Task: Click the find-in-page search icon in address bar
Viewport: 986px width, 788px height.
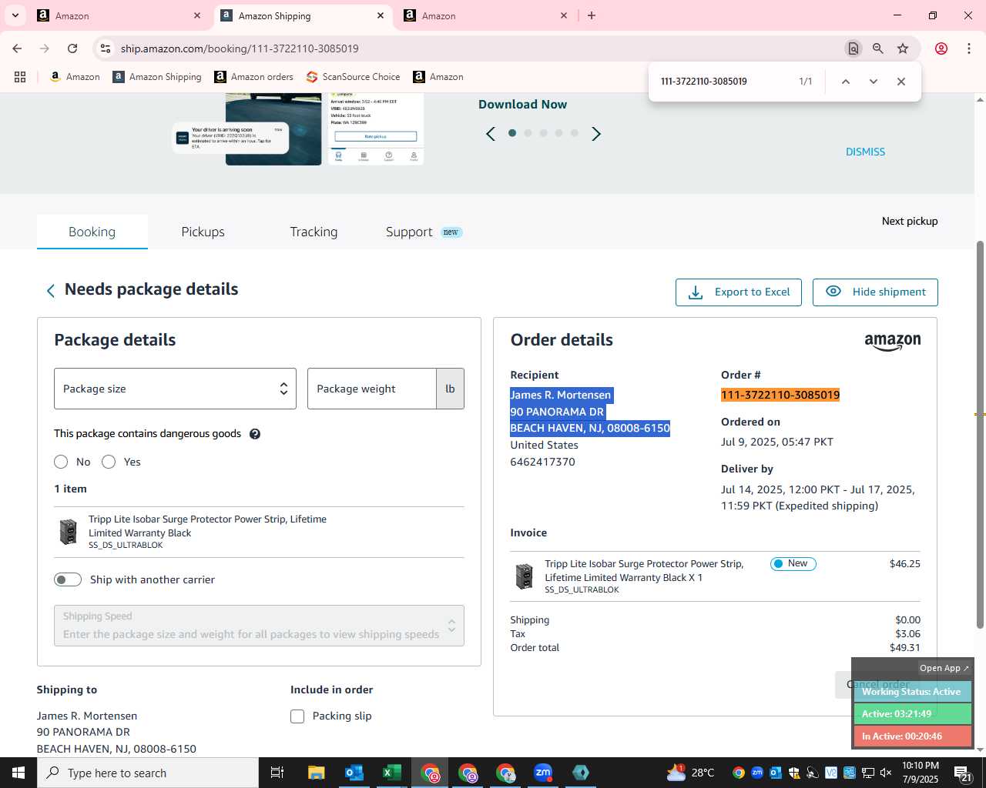Action: 853,48
